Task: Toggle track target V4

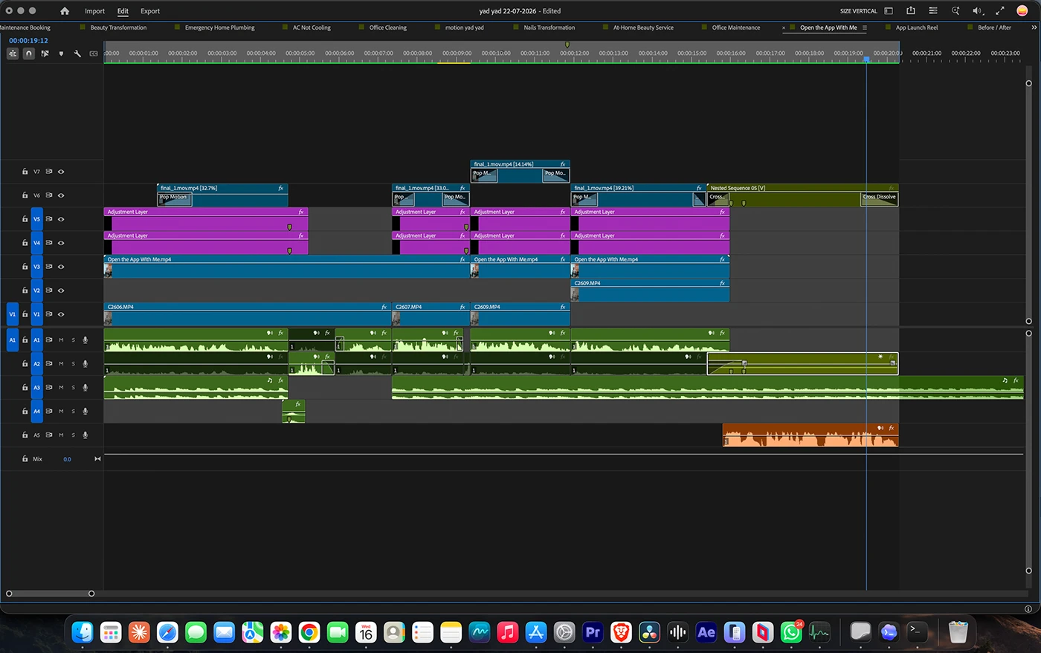Action: click(36, 243)
